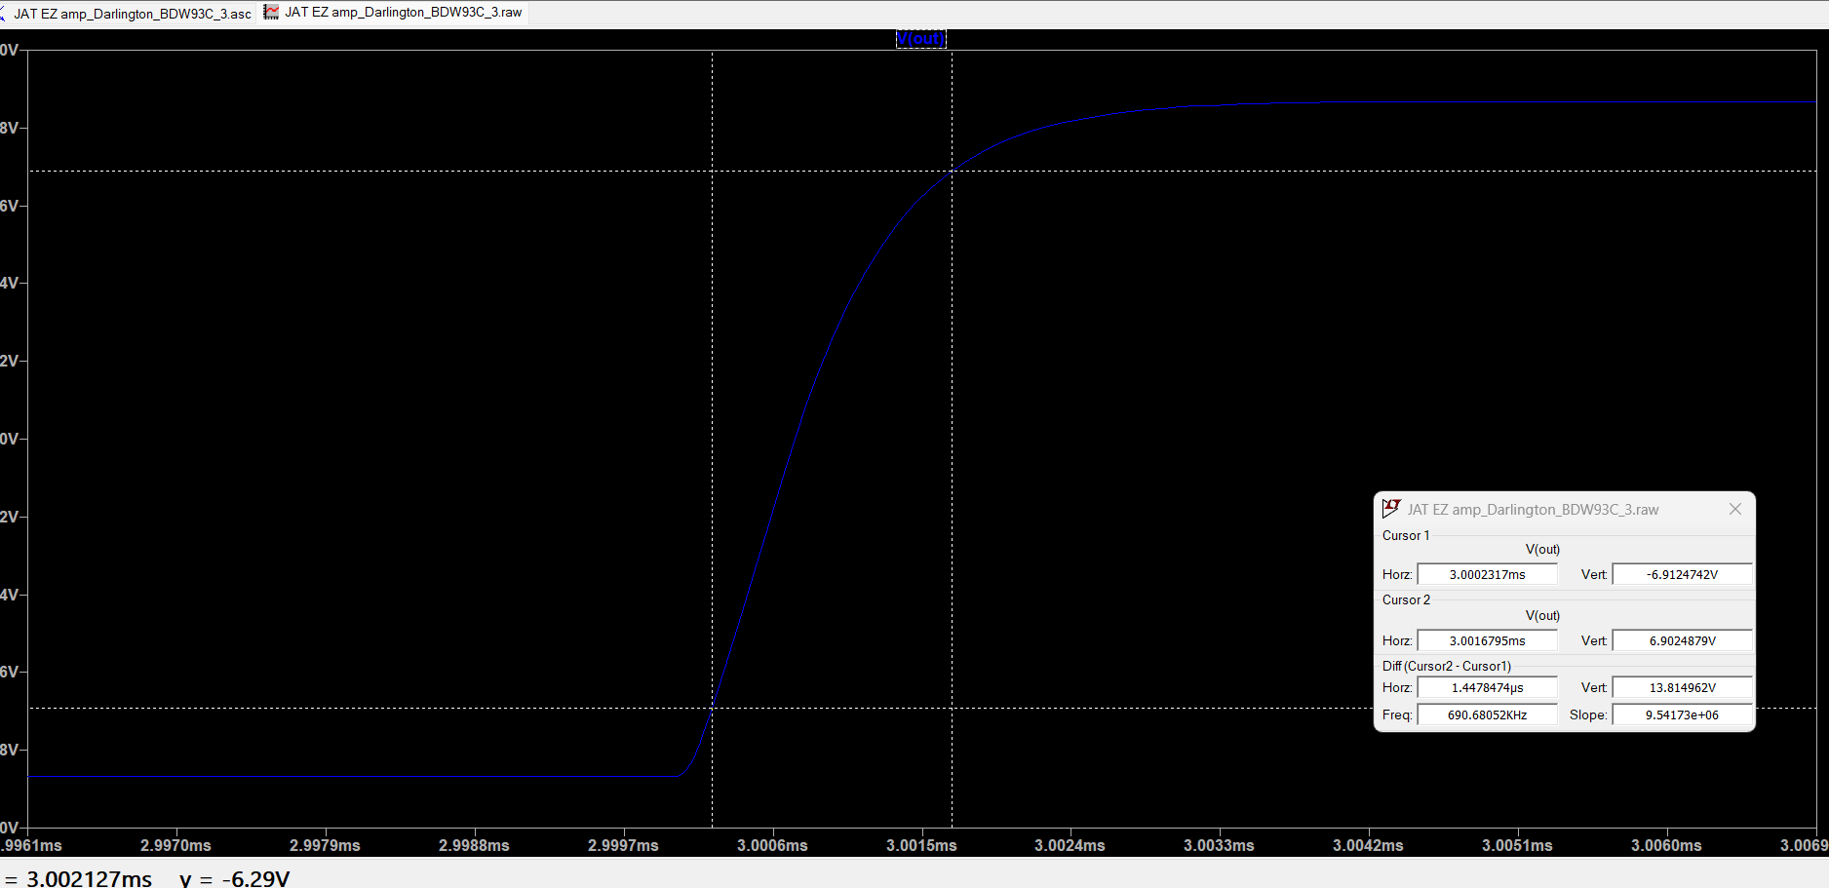Image resolution: width=1829 pixels, height=888 pixels.
Task: Click Slope field 9.54173e+06
Action: tap(1682, 714)
